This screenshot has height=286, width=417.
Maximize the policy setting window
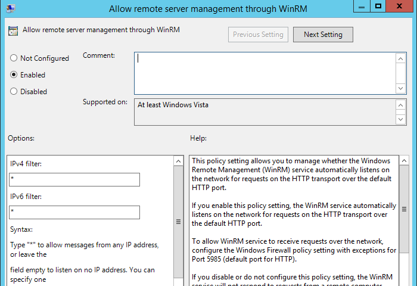pyautogui.click(x=378, y=6)
